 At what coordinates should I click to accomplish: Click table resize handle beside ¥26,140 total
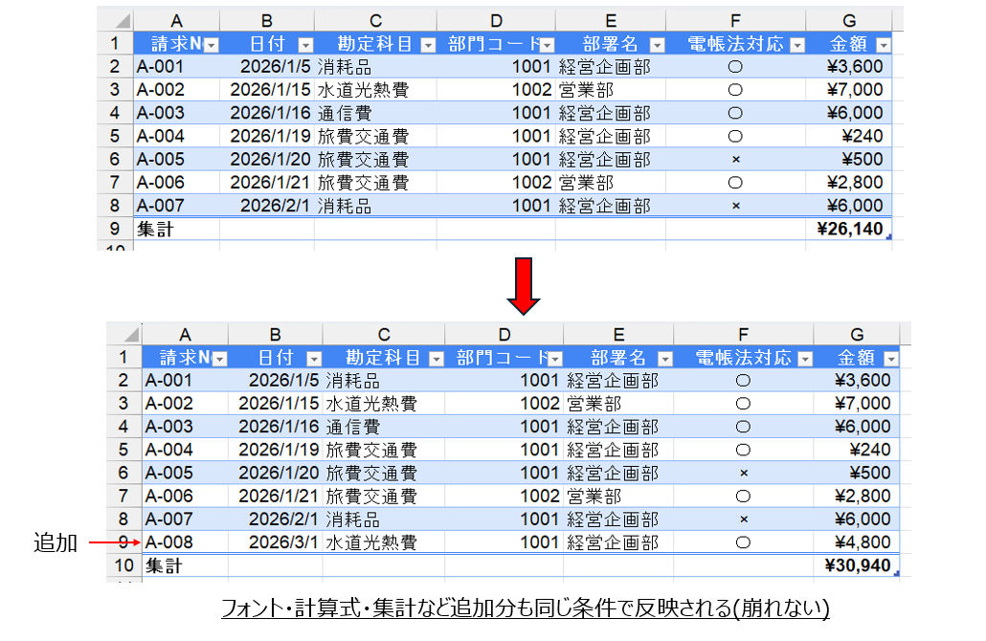[x=889, y=236]
